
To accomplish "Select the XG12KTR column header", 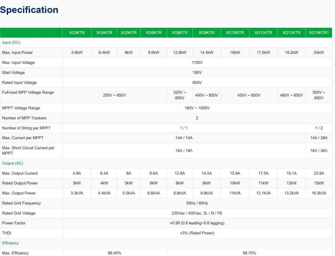I will 291,33.
